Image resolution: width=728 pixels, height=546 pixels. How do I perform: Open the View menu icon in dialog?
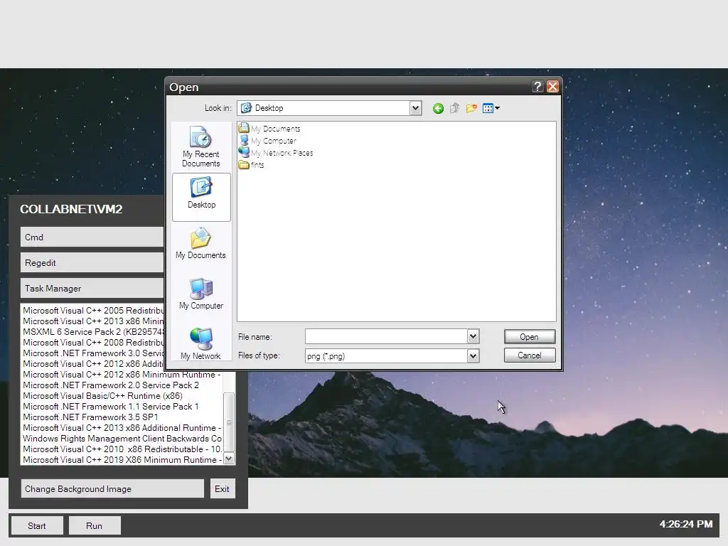(x=491, y=109)
